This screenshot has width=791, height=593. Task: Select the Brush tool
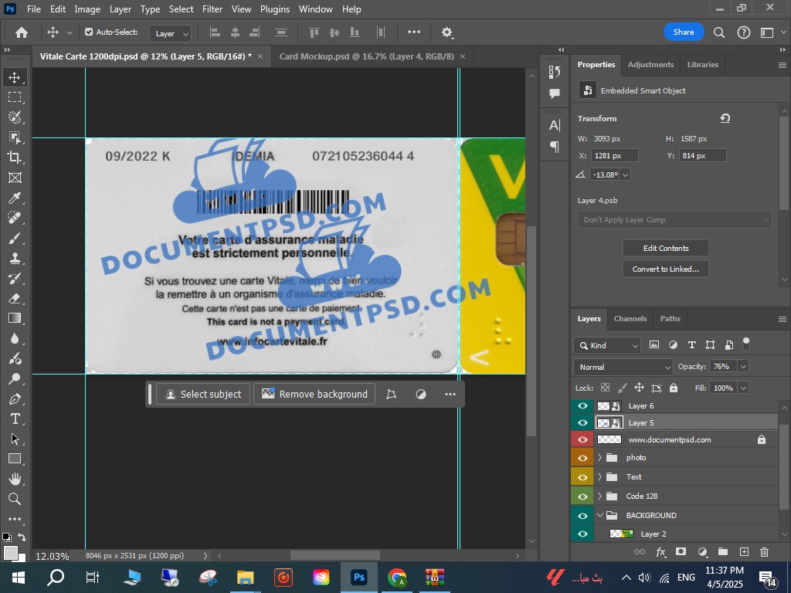[x=15, y=238]
